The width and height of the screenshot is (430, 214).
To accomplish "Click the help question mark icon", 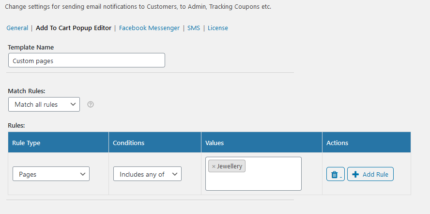I will 91,104.
